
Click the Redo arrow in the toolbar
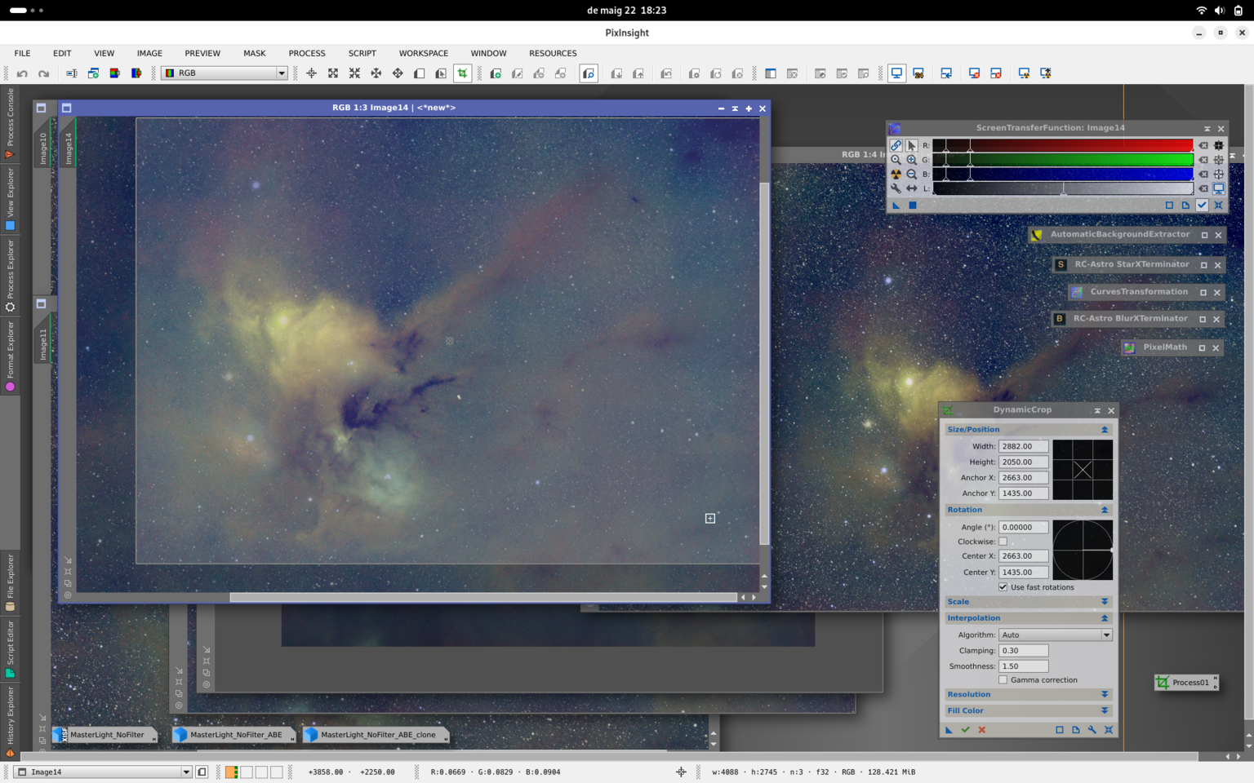[x=44, y=73]
